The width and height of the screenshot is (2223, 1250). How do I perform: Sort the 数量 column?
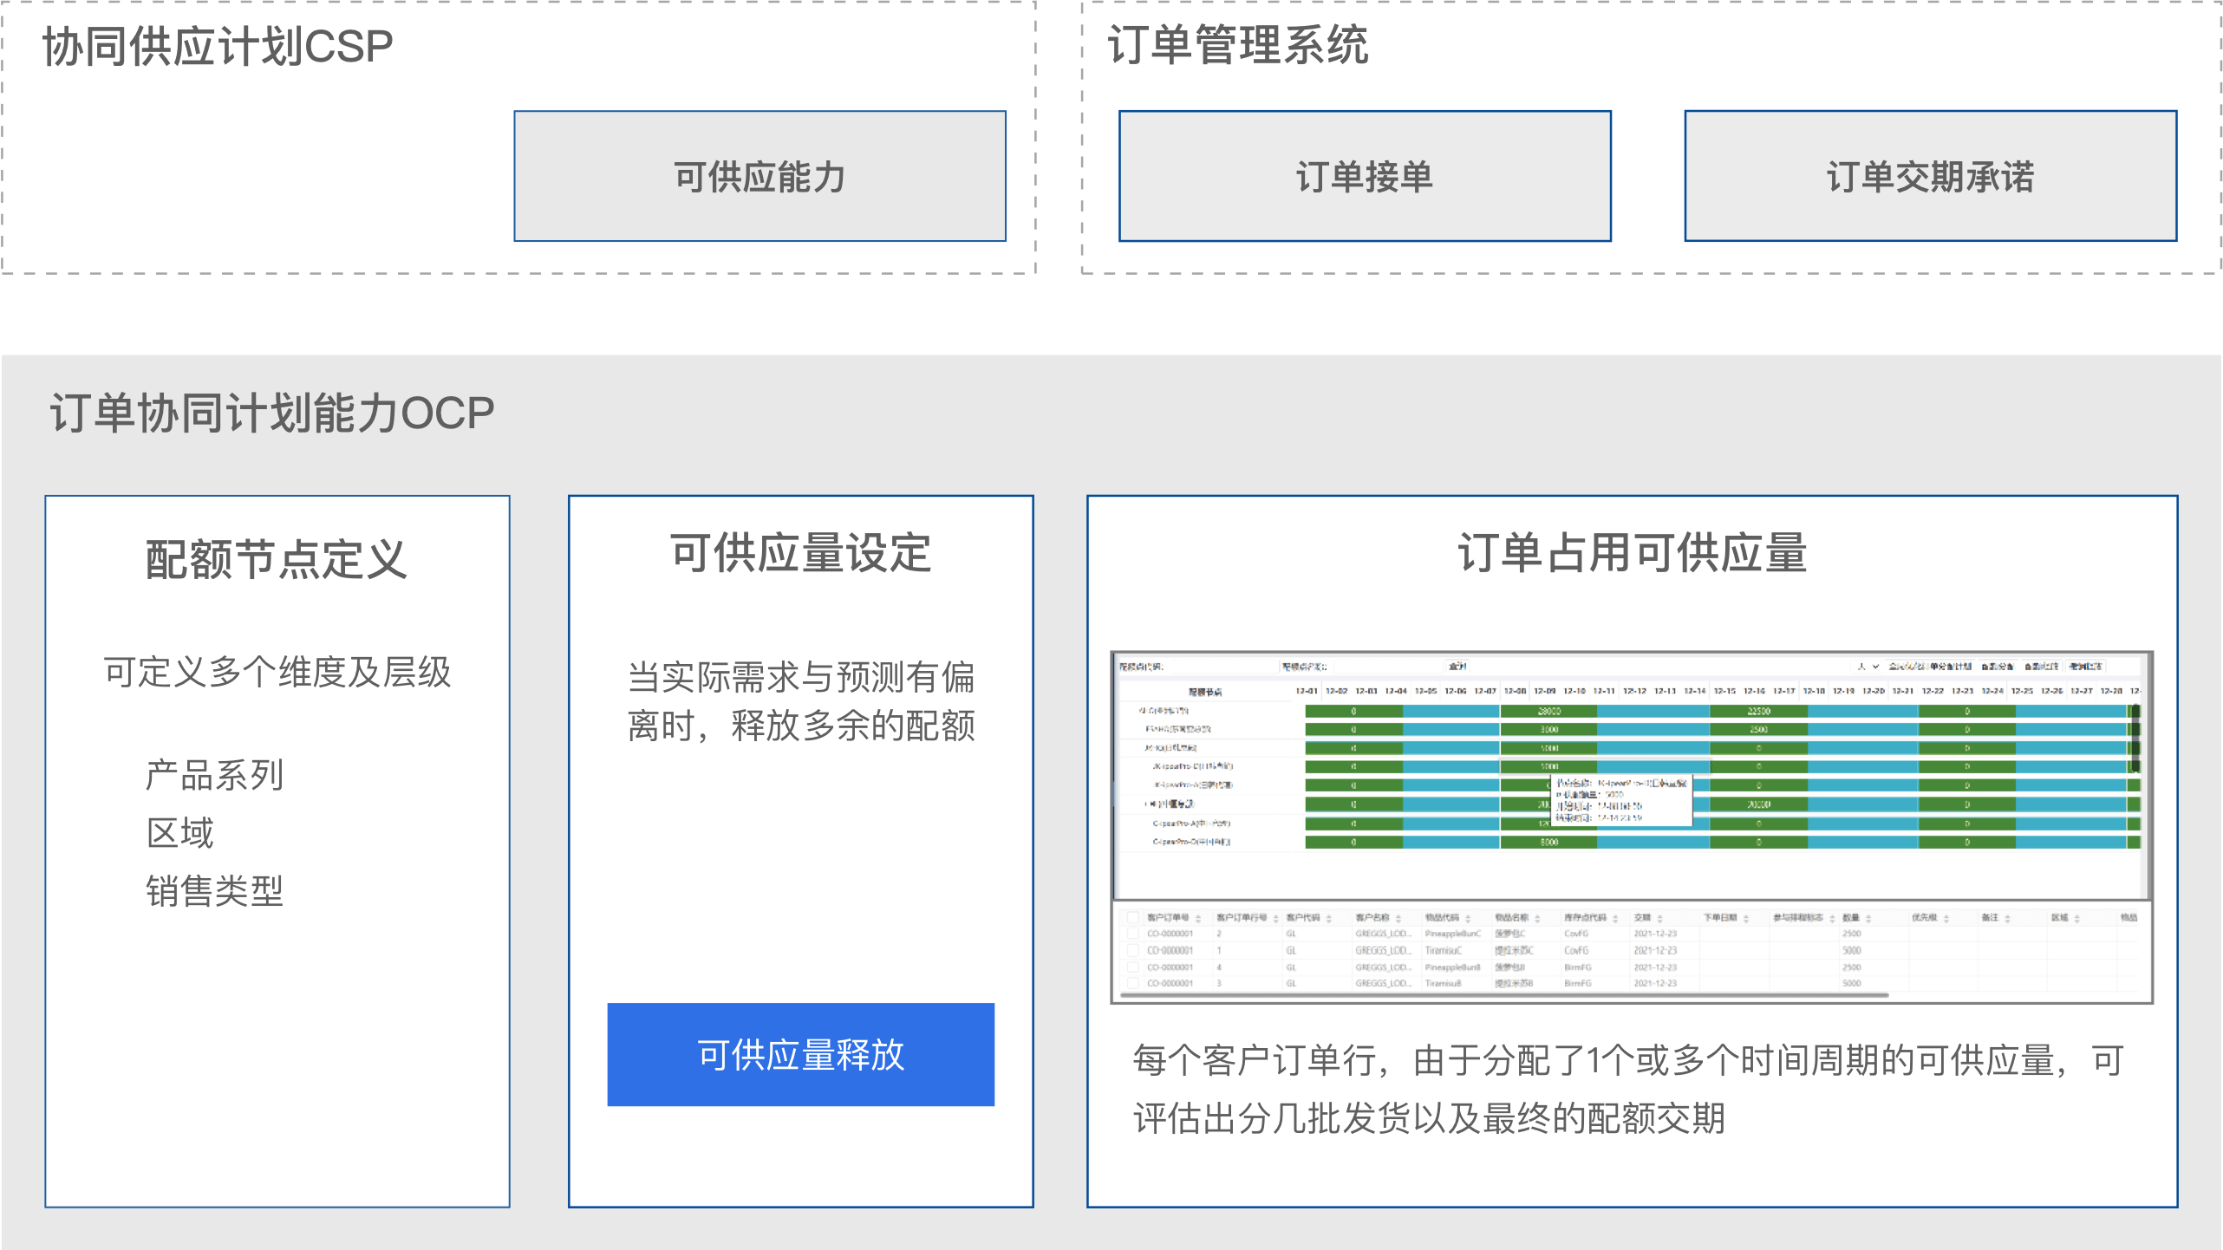1868,919
